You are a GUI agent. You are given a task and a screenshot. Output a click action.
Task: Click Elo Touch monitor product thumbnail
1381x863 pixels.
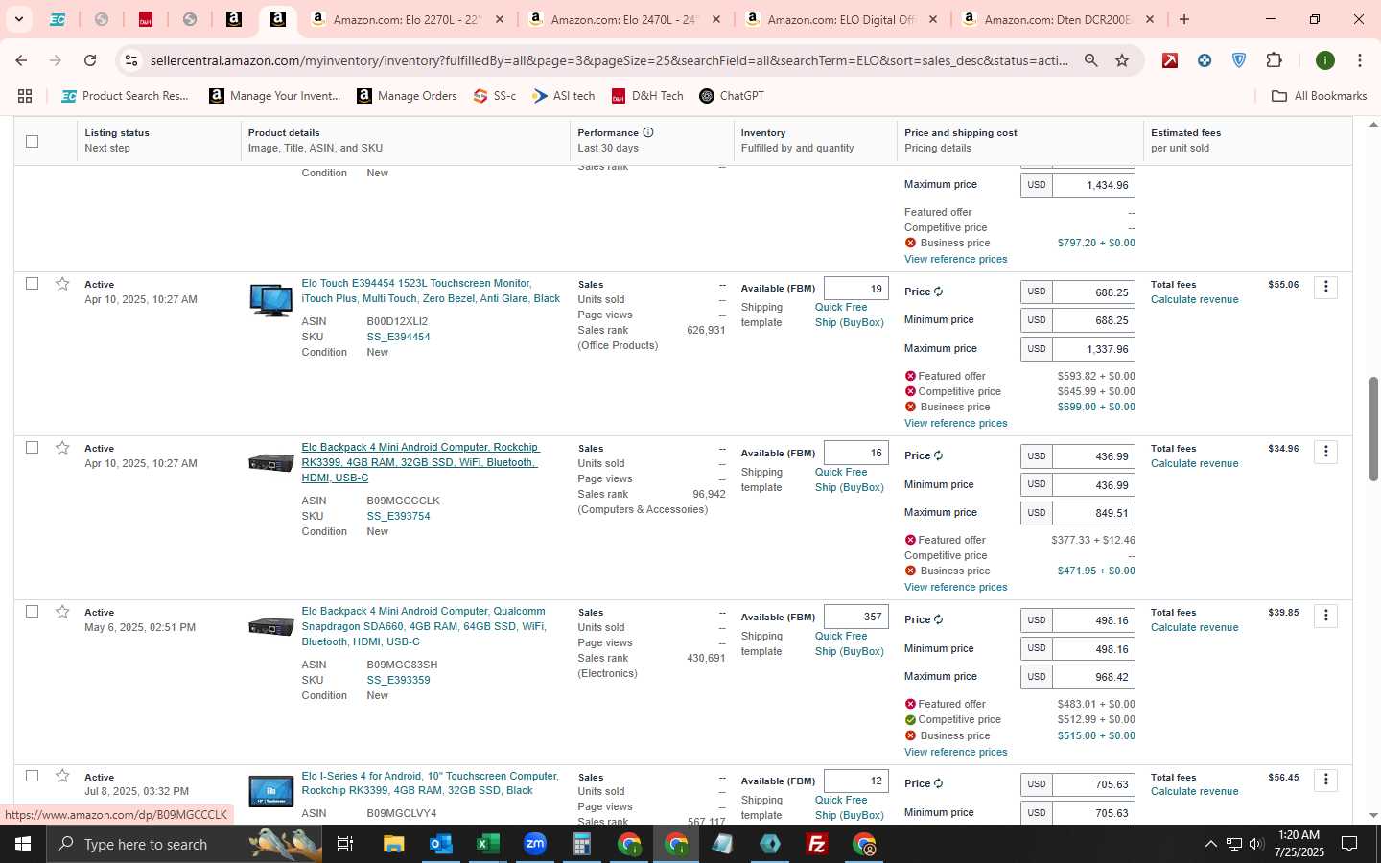(270, 299)
